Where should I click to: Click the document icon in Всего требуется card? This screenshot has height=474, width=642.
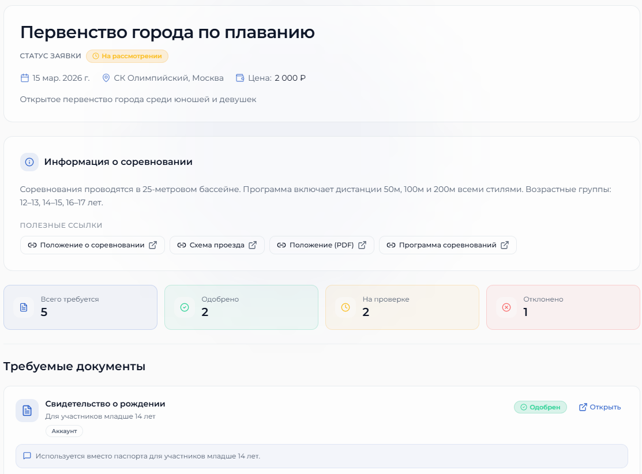(x=23, y=307)
